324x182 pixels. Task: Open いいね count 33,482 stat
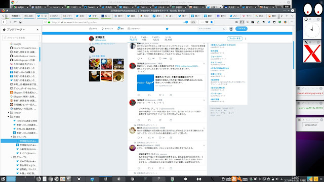point(168,38)
